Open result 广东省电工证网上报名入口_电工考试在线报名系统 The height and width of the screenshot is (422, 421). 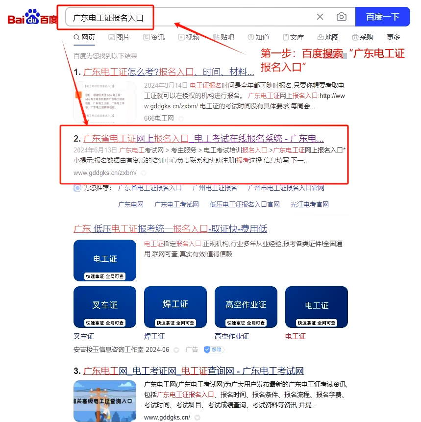(203, 138)
